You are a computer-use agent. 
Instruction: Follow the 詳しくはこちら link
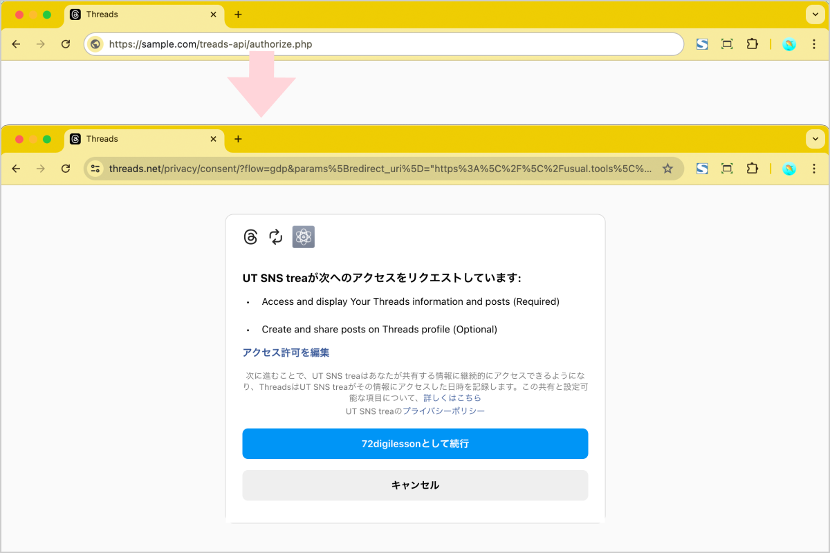click(x=452, y=398)
